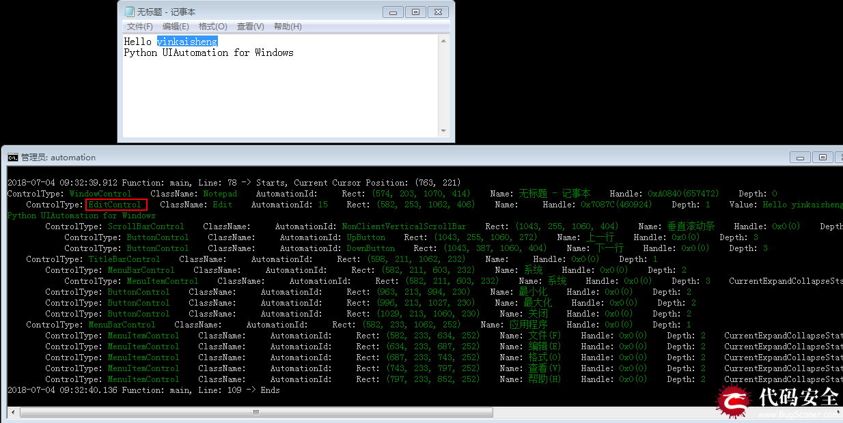843x423 pixels.
Task: Click the console title 管理员: automation
Action: [x=58, y=158]
